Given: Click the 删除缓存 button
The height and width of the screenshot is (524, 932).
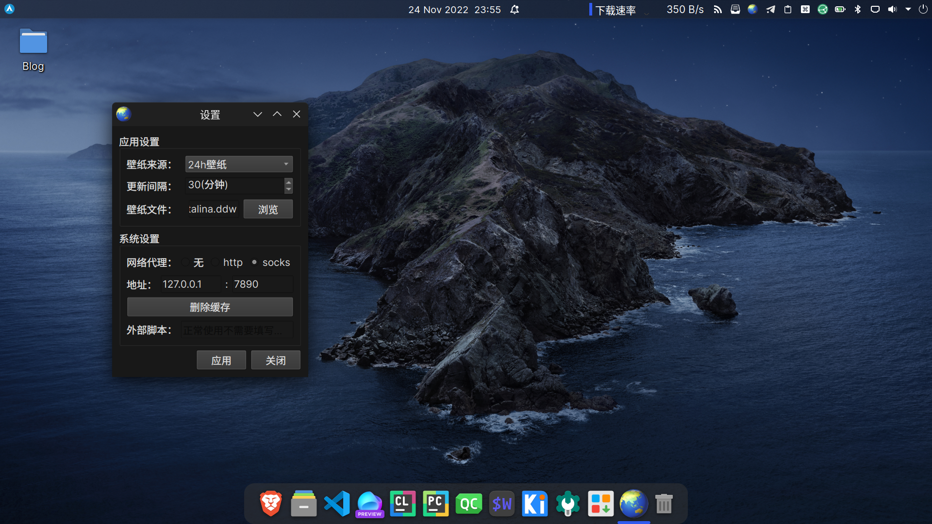Looking at the screenshot, I should click(x=210, y=307).
